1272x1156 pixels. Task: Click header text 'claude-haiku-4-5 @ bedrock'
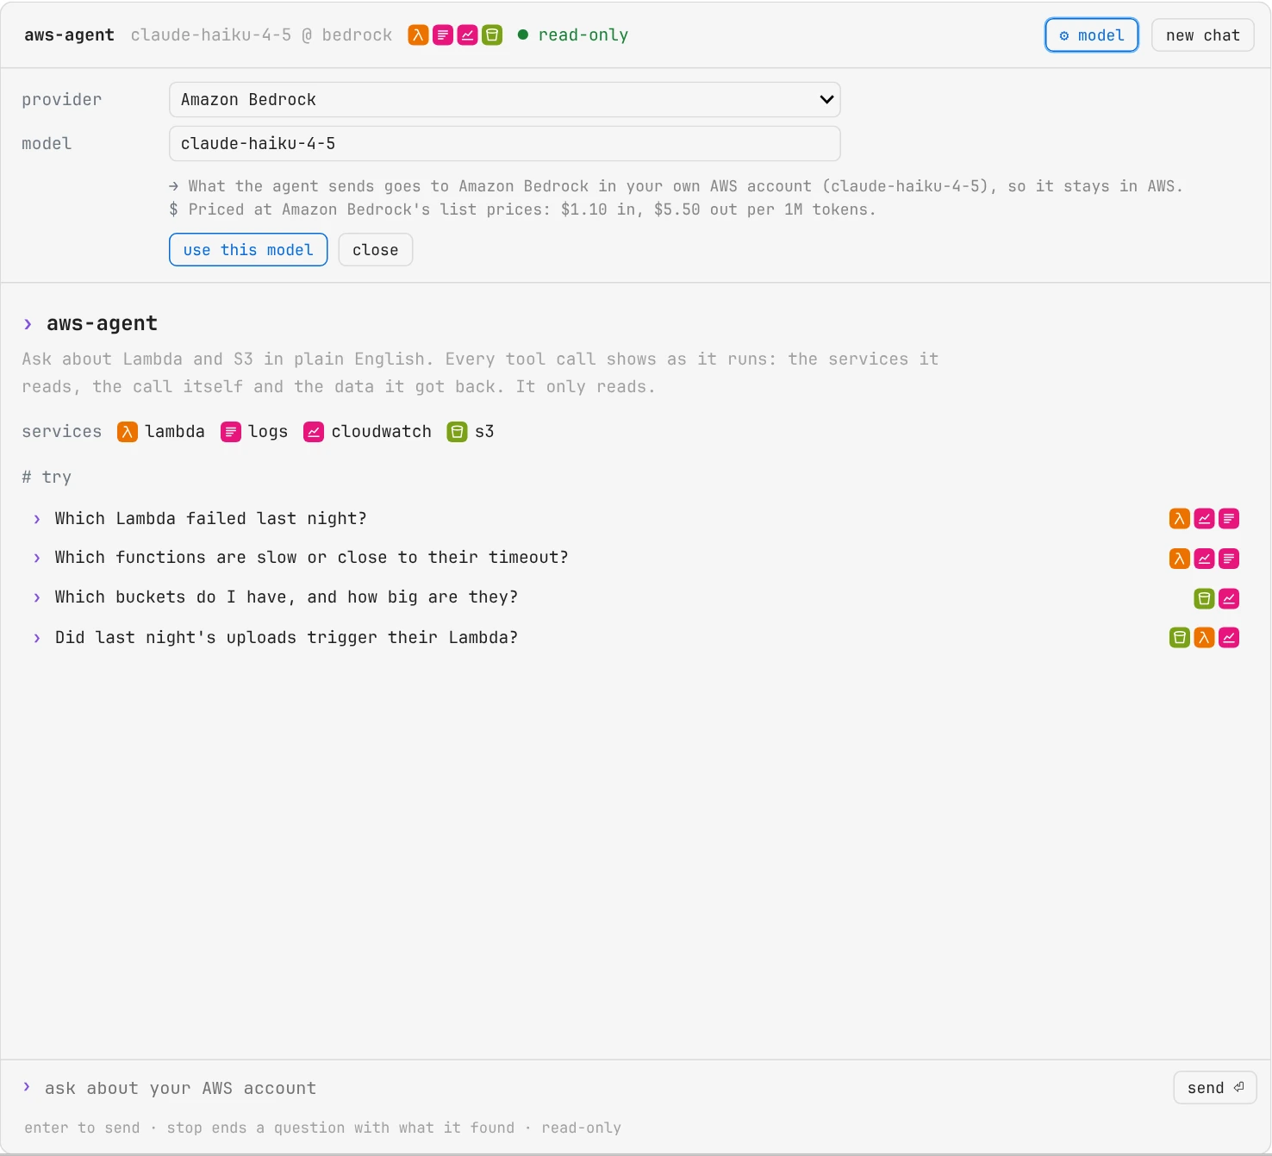point(262,35)
